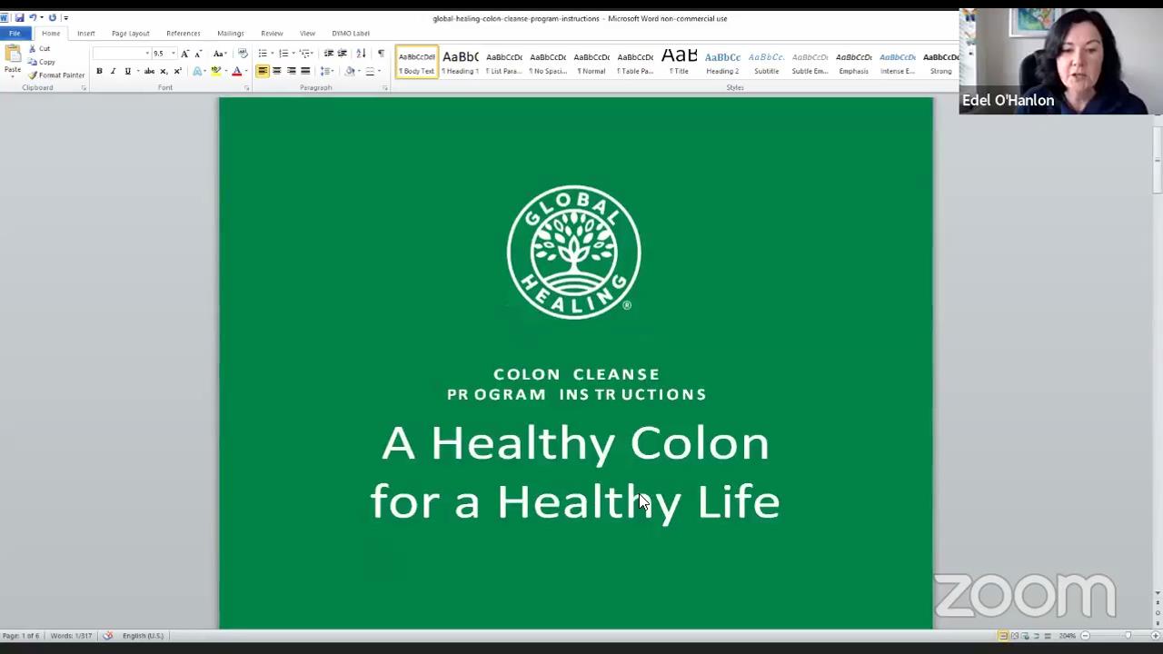Select the Format Painter icon

pyautogui.click(x=33, y=75)
